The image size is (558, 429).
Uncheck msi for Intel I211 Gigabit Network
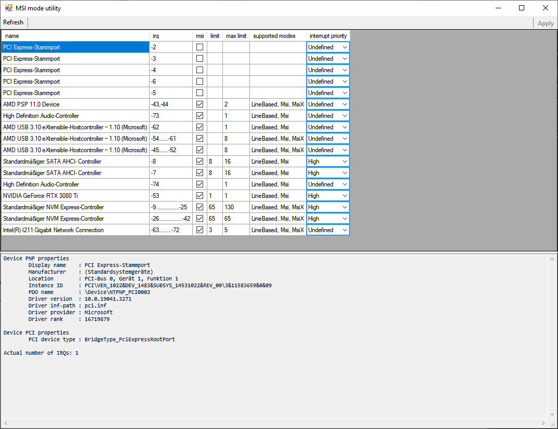coord(200,230)
